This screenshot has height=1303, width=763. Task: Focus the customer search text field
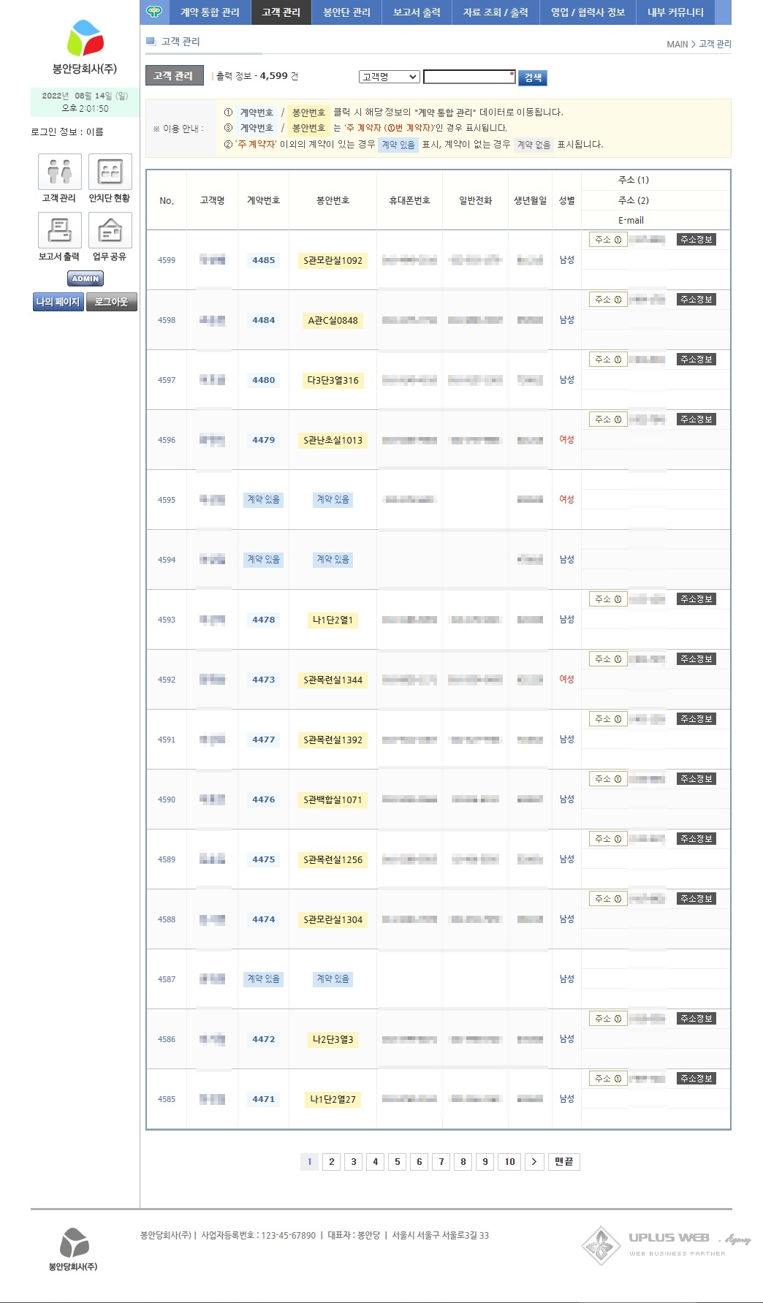pos(469,77)
